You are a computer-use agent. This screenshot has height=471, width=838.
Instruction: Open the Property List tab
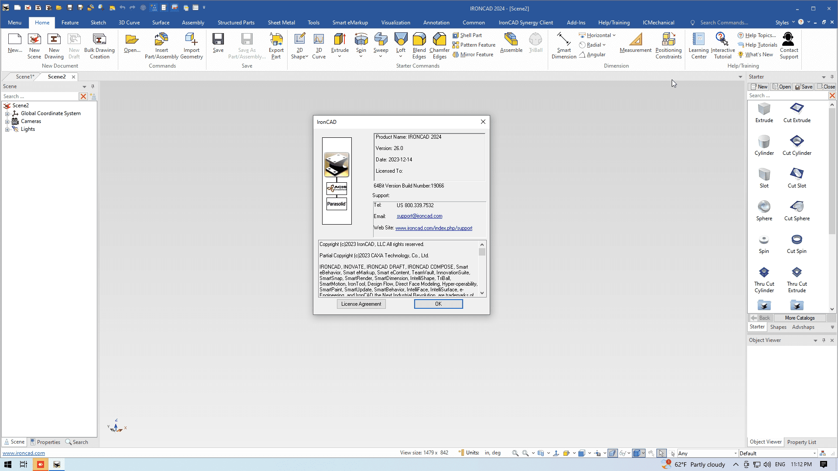click(x=801, y=442)
